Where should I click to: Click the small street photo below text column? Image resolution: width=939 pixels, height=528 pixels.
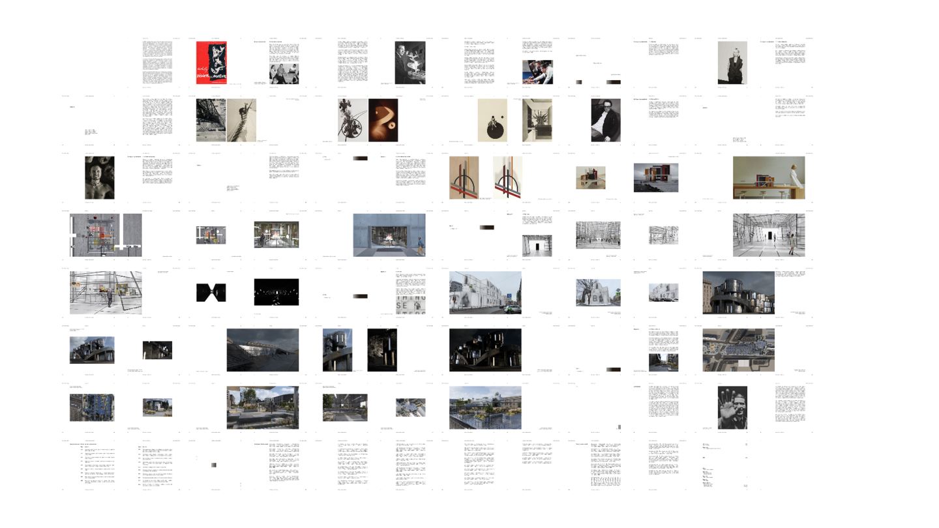tap(663, 362)
